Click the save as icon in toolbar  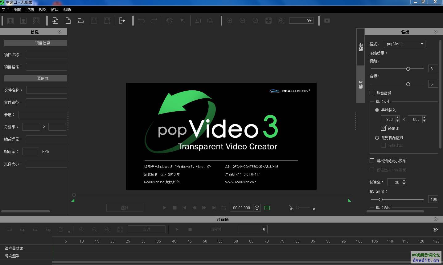107,21
